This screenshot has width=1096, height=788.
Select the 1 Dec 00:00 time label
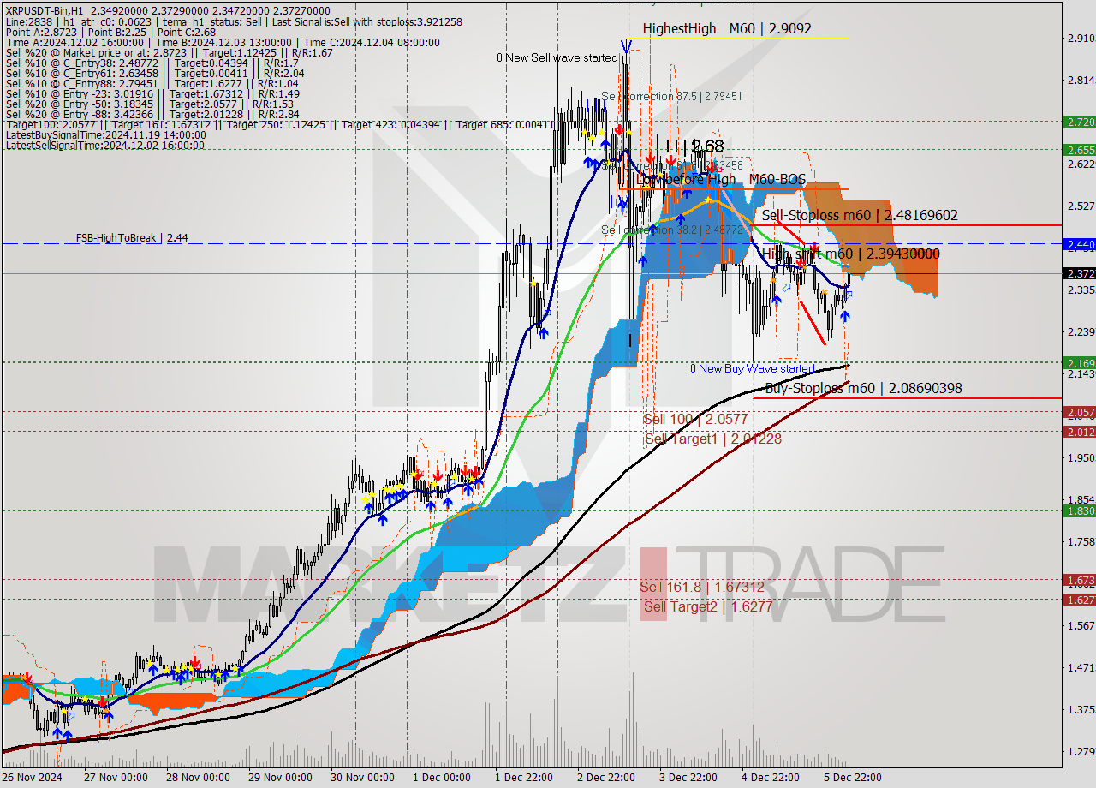[441, 778]
